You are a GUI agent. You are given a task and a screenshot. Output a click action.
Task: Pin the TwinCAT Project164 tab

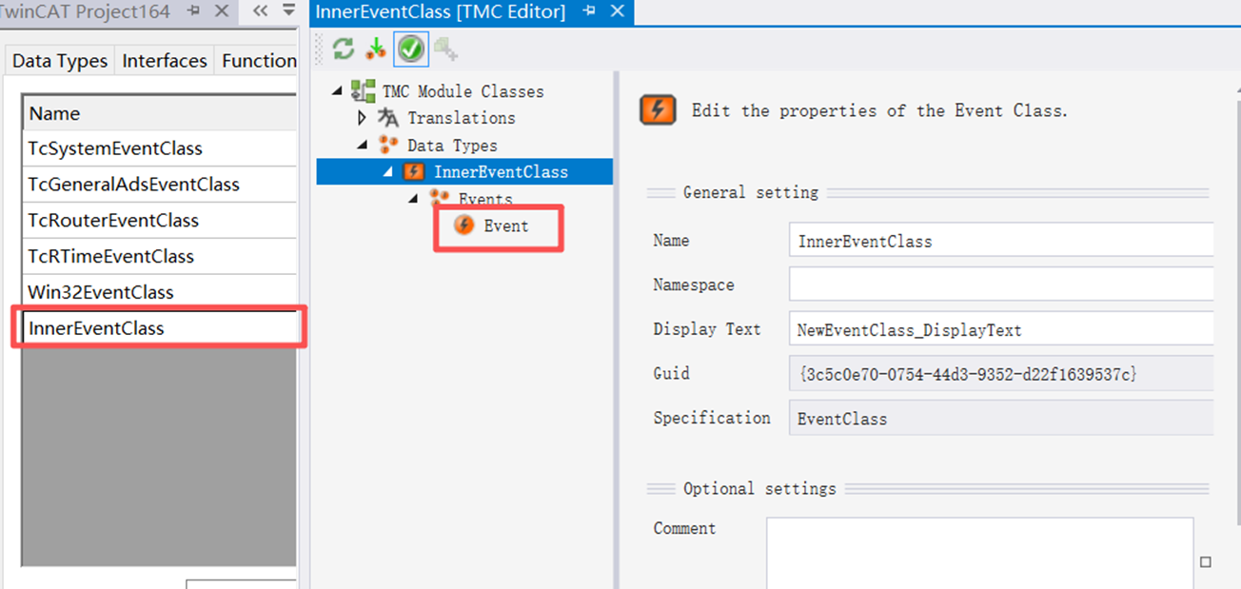[194, 11]
